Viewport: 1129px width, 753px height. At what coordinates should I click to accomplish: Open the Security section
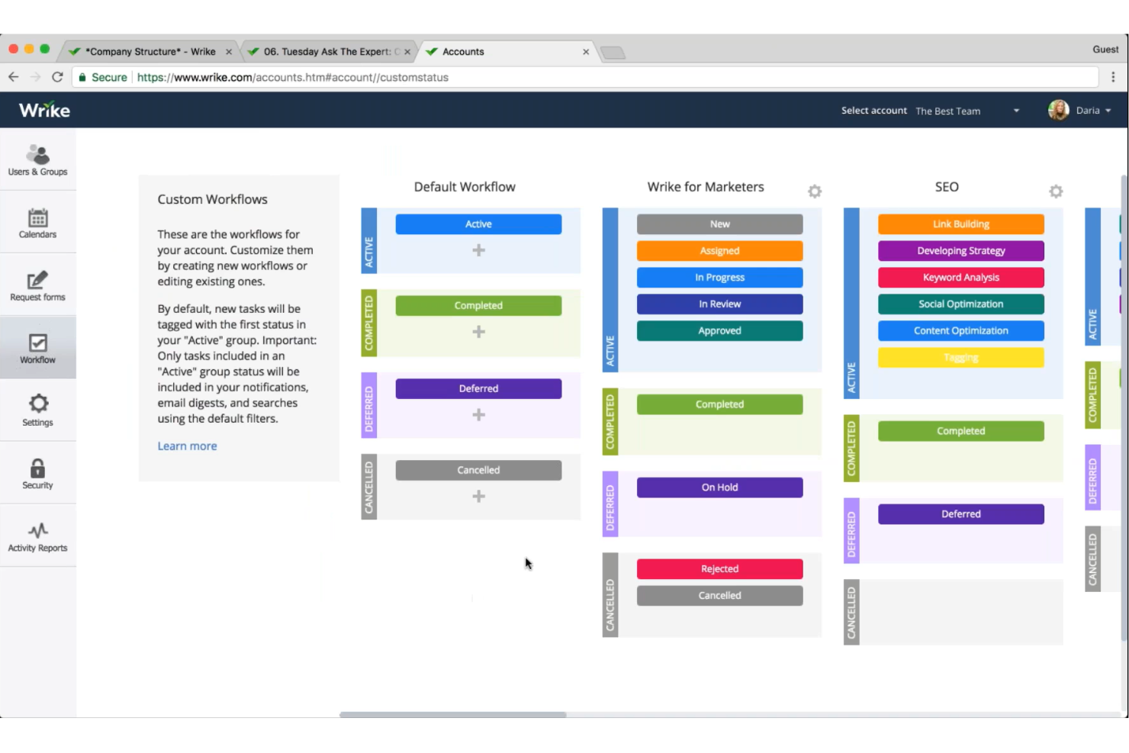point(38,473)
